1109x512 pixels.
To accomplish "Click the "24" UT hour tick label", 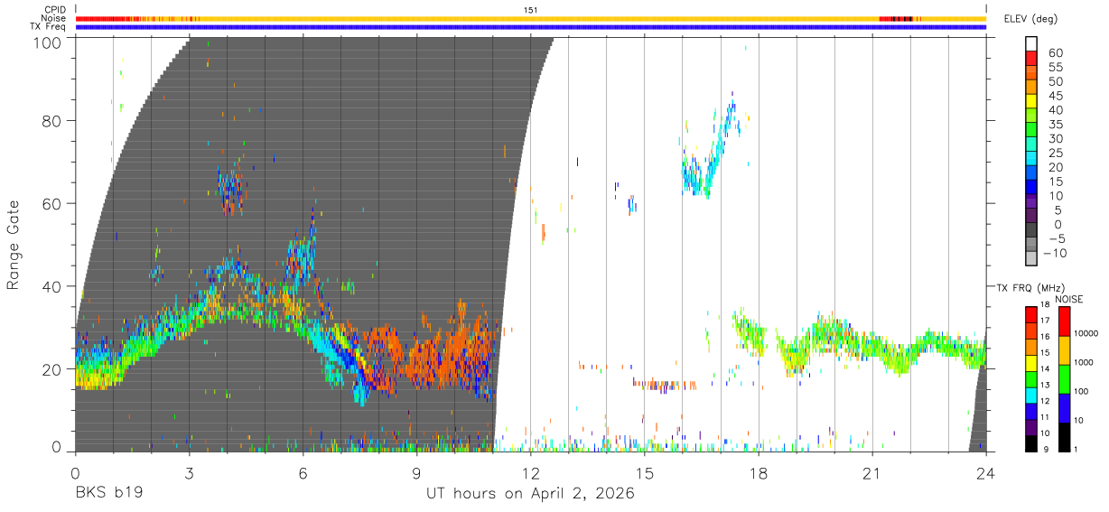I will pos(986,473).
